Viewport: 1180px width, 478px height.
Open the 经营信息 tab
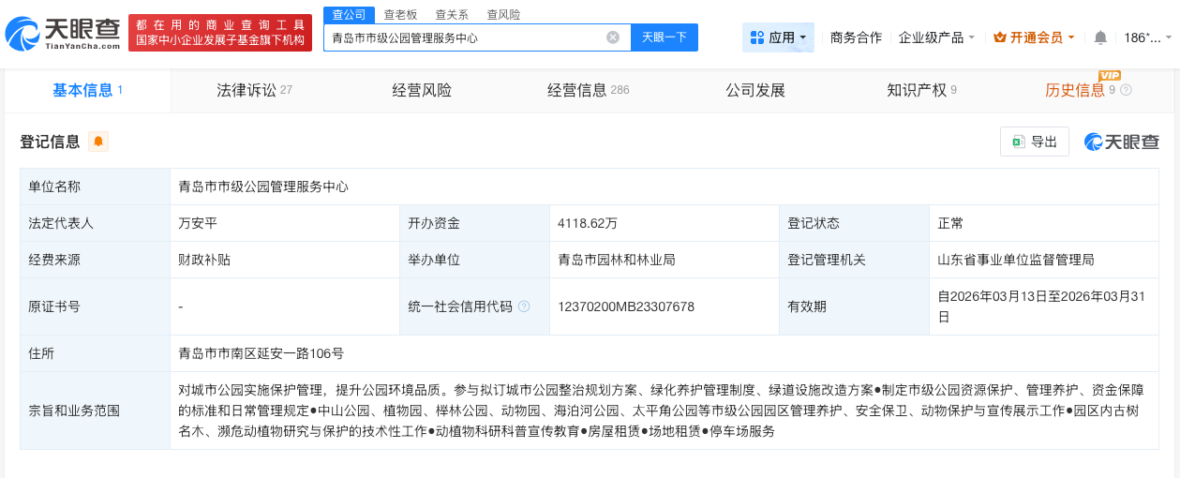(x=589, y=90)
